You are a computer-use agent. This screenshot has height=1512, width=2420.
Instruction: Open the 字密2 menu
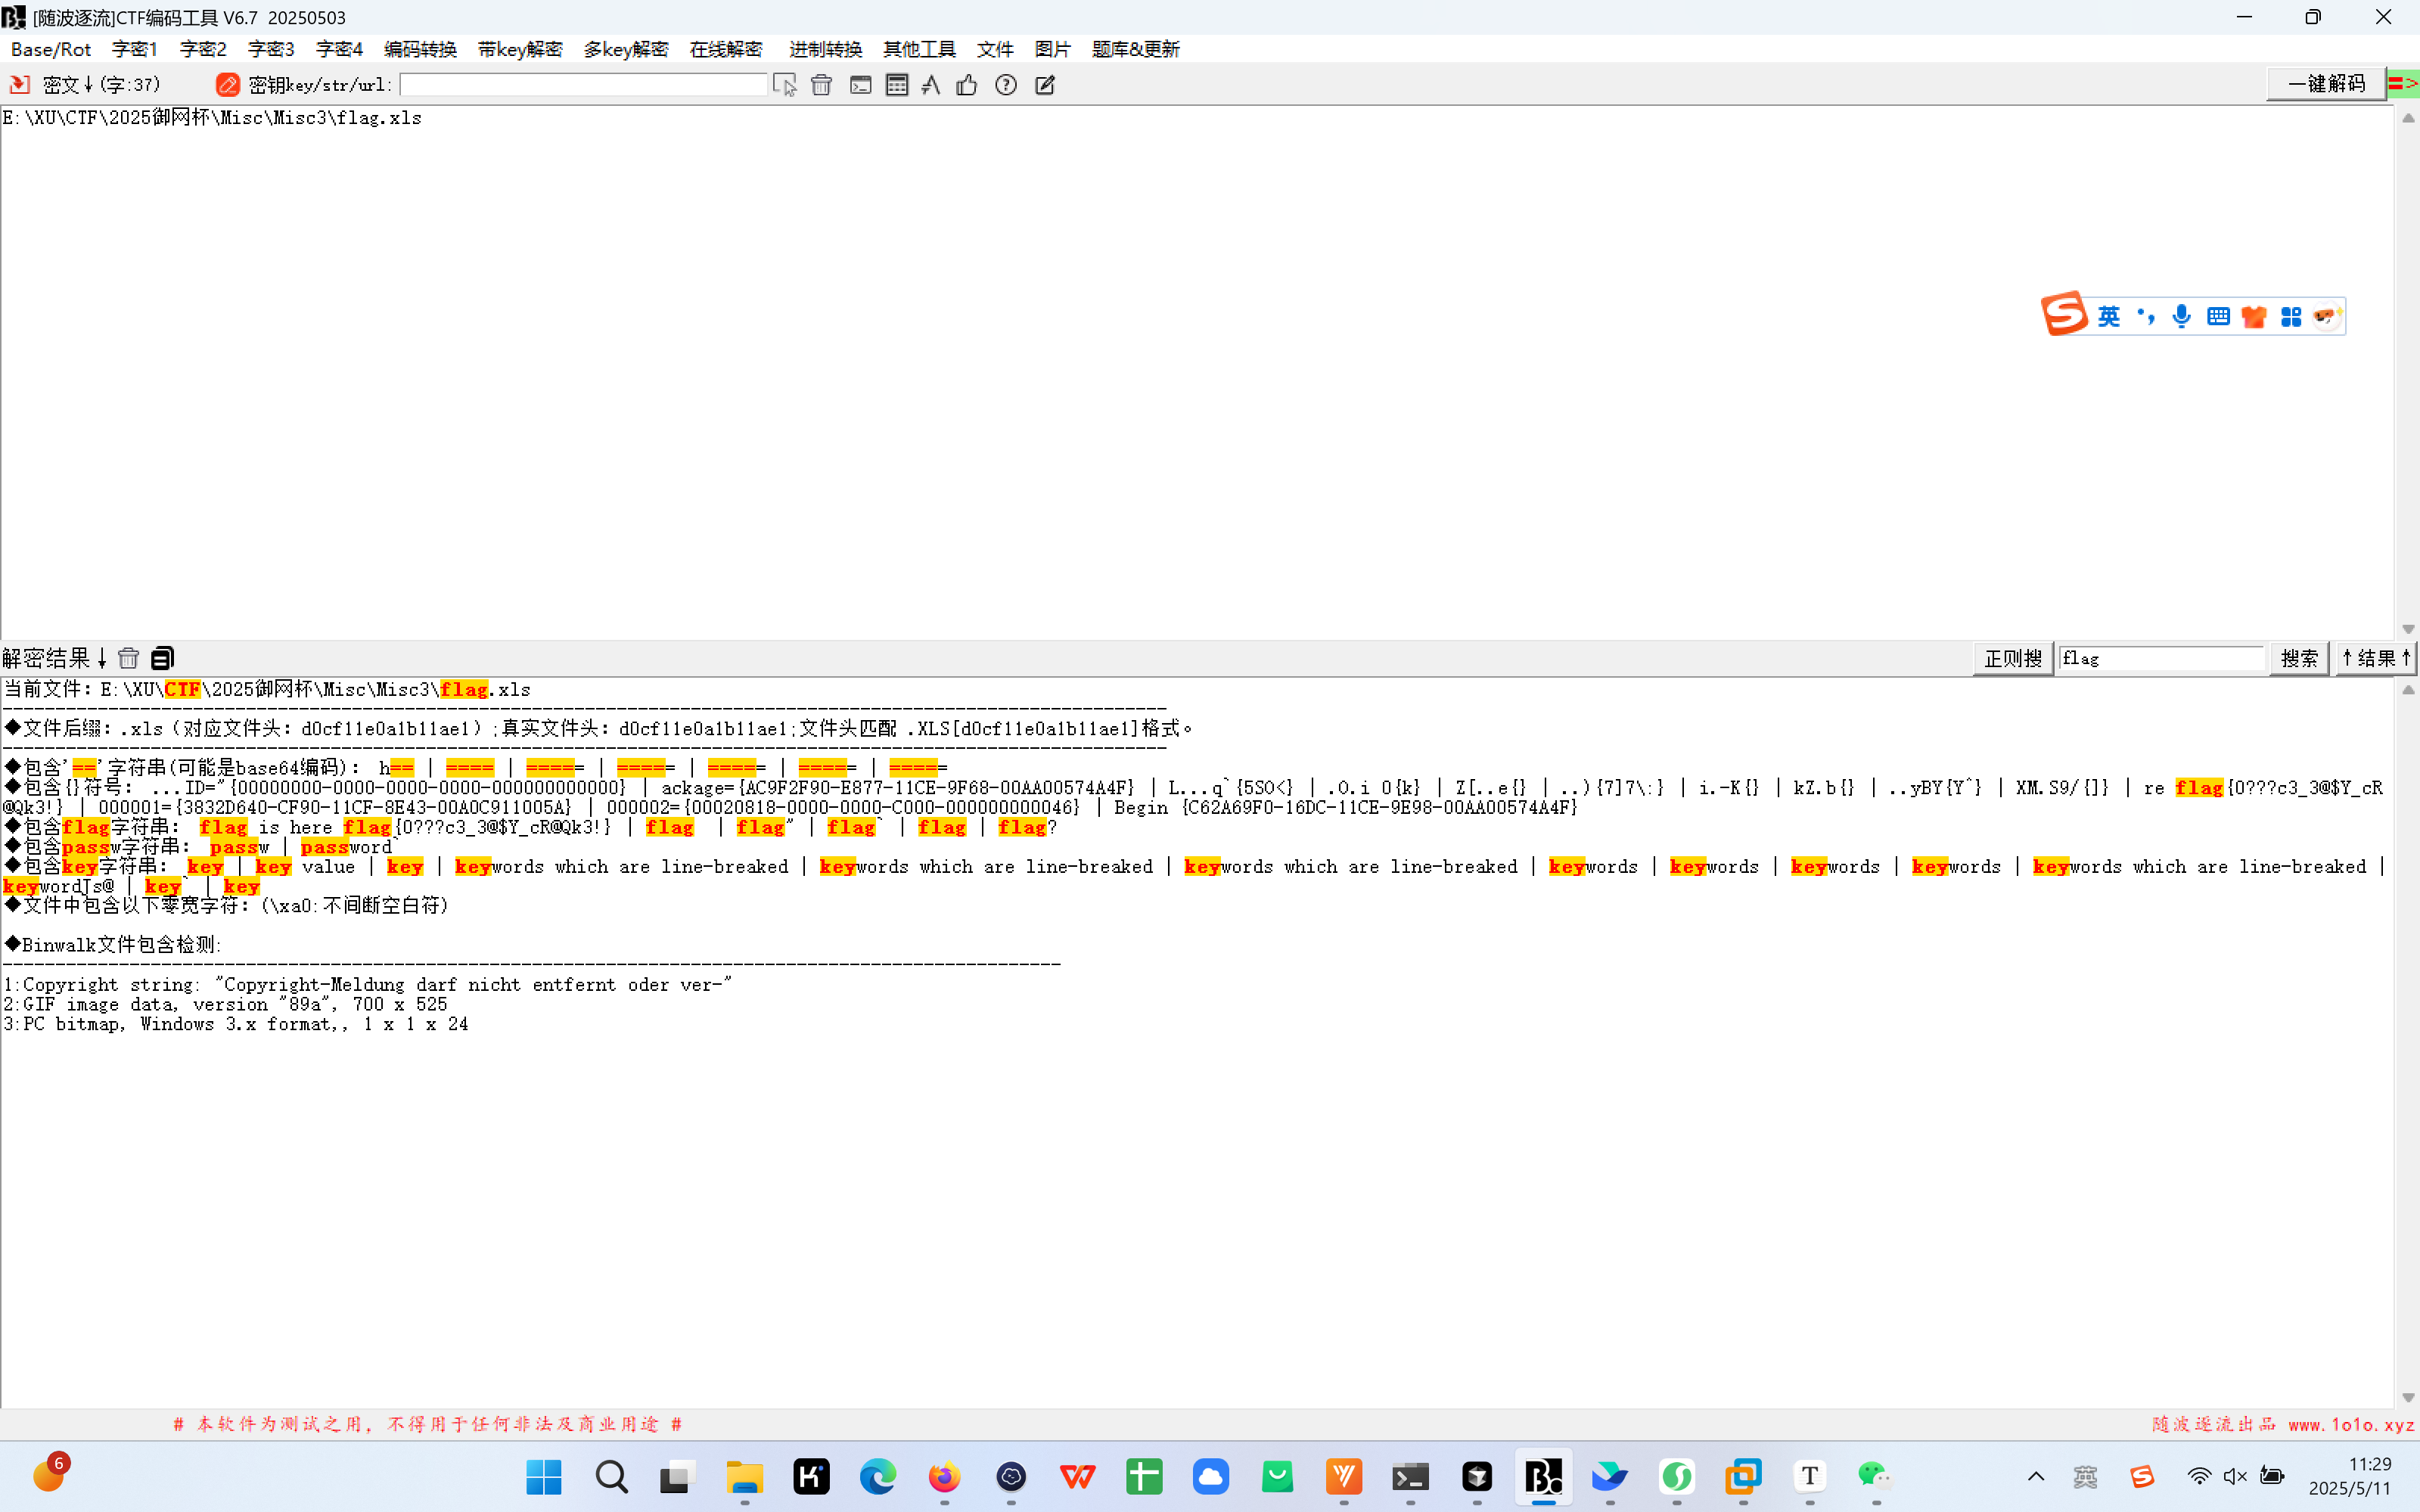click(203, 49)
